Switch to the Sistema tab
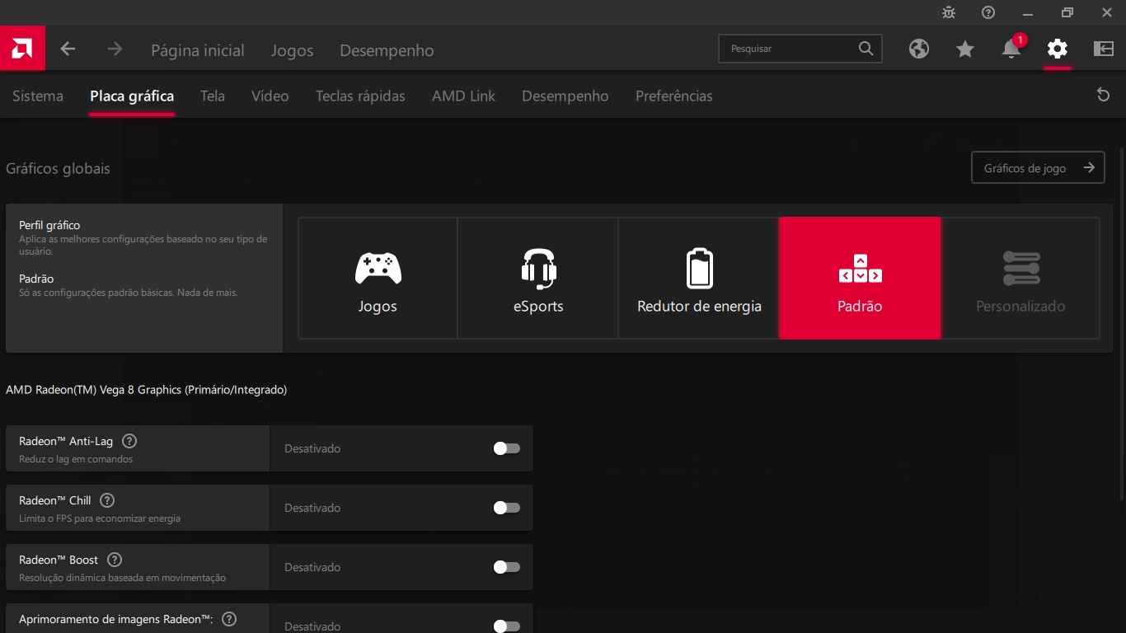The height and width of the screenshot is (633, 1126). [38, 96]
